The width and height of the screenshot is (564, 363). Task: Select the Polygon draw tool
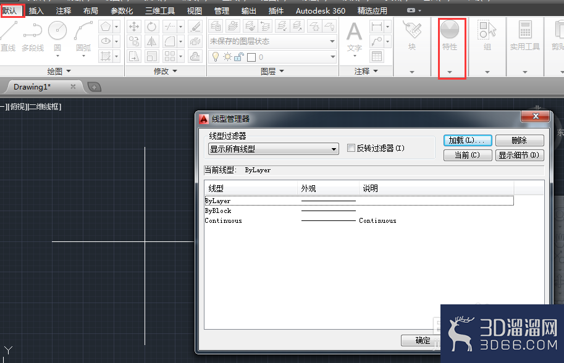tap(106, 27)
